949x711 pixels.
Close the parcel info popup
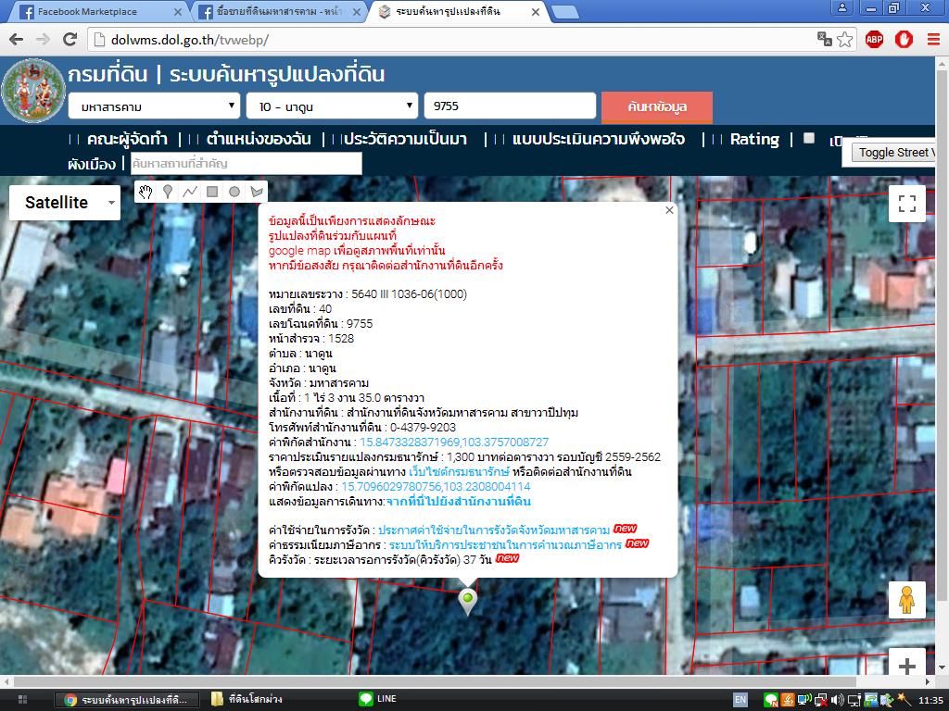[669, 210]
